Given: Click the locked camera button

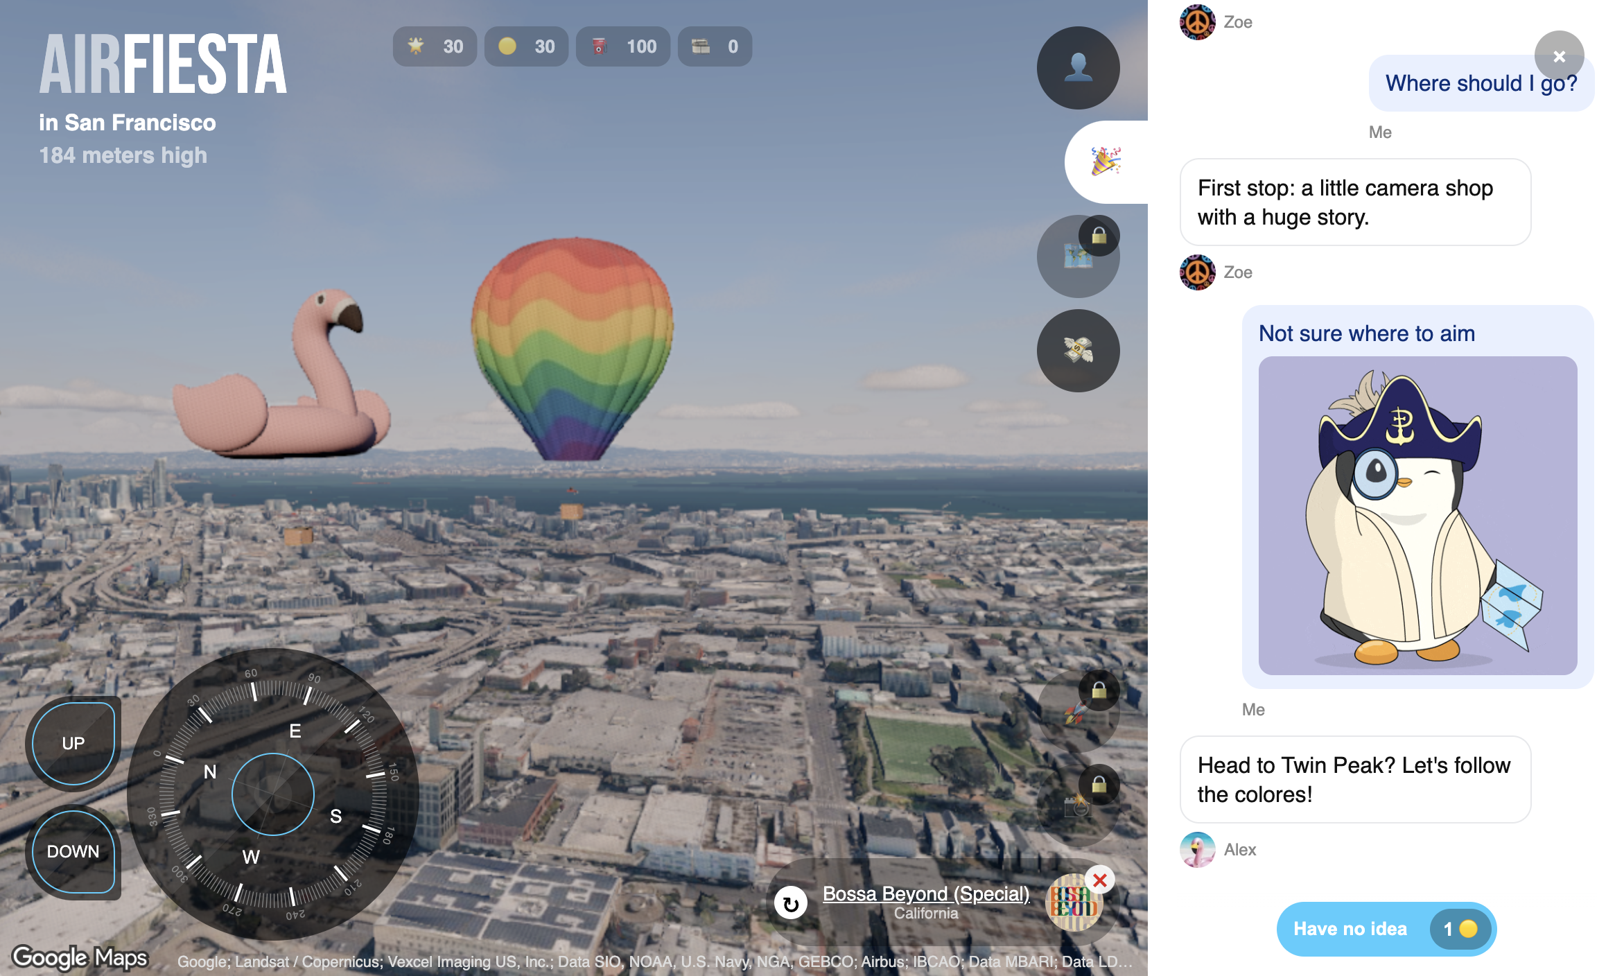Looking at the screenshot, I should click(1077, 806).
